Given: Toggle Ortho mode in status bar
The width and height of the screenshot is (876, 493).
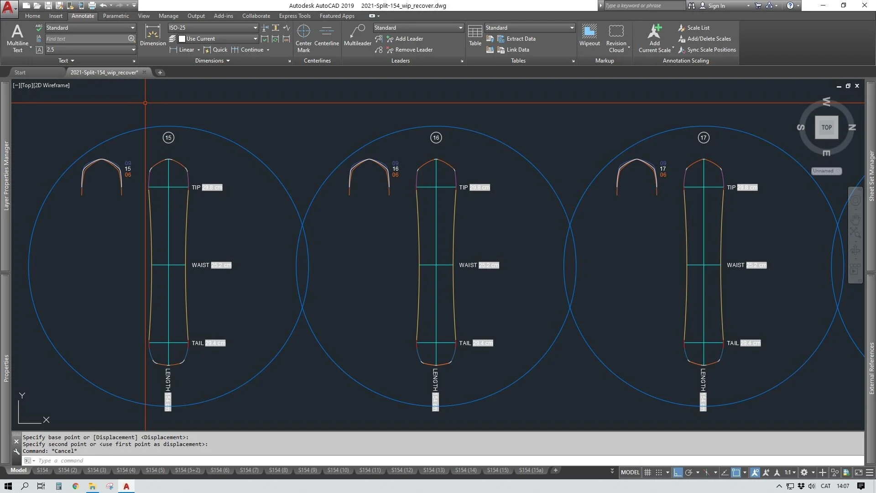Looking at the screenshot, I should point(678,472).
